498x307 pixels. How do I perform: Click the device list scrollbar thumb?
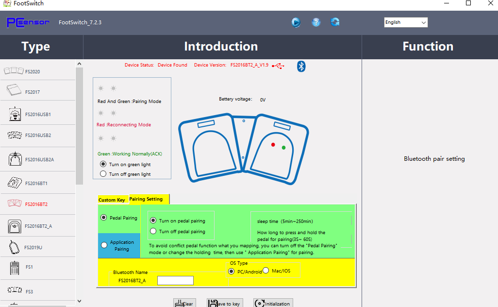pyautogui.click(x=80, y=125)
